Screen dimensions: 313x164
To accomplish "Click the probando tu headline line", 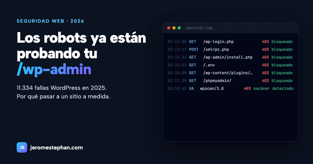I will pos(57,54).
